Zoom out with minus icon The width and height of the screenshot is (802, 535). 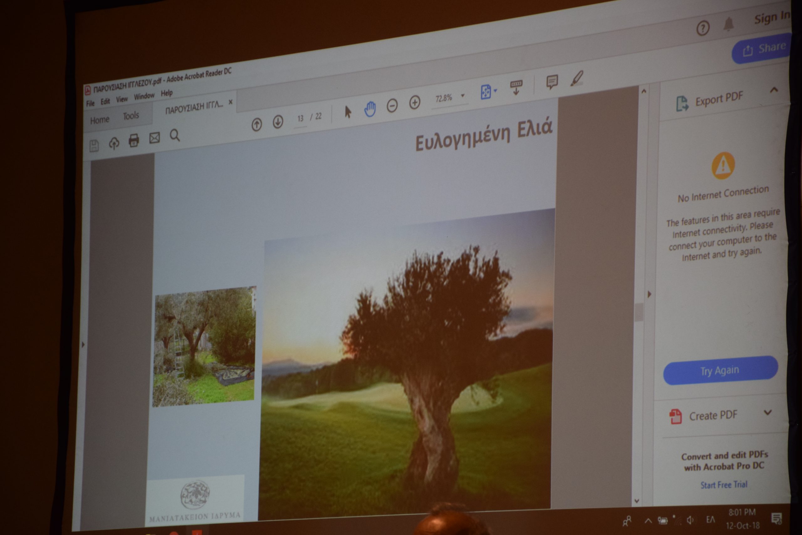click(392, 106)
